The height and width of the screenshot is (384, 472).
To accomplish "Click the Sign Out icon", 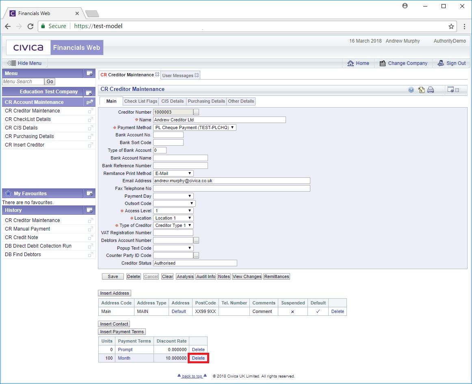I will click(441, 63).
